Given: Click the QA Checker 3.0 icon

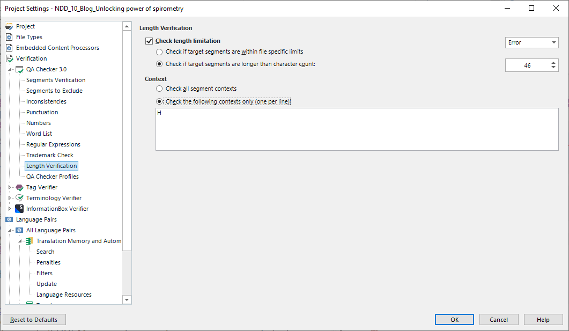Looking at the screenshot, I should point(19,69).
